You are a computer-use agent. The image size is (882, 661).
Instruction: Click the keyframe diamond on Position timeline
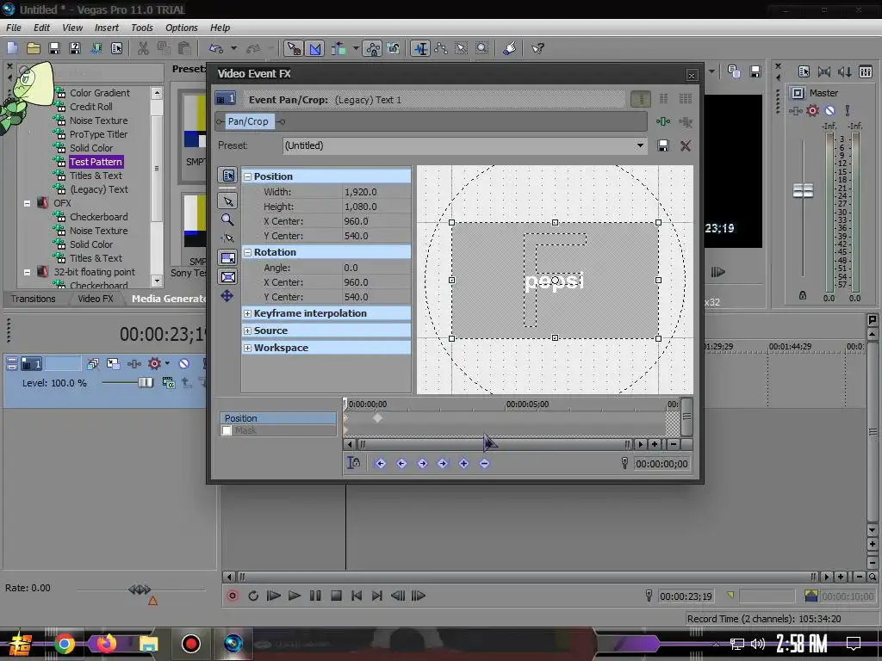(377, 417)
